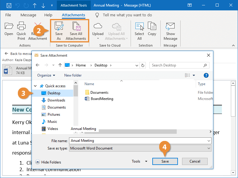Screen dimensions: 238x178
Task: Click Show Message in the ribbon
Action: (170, 31)
